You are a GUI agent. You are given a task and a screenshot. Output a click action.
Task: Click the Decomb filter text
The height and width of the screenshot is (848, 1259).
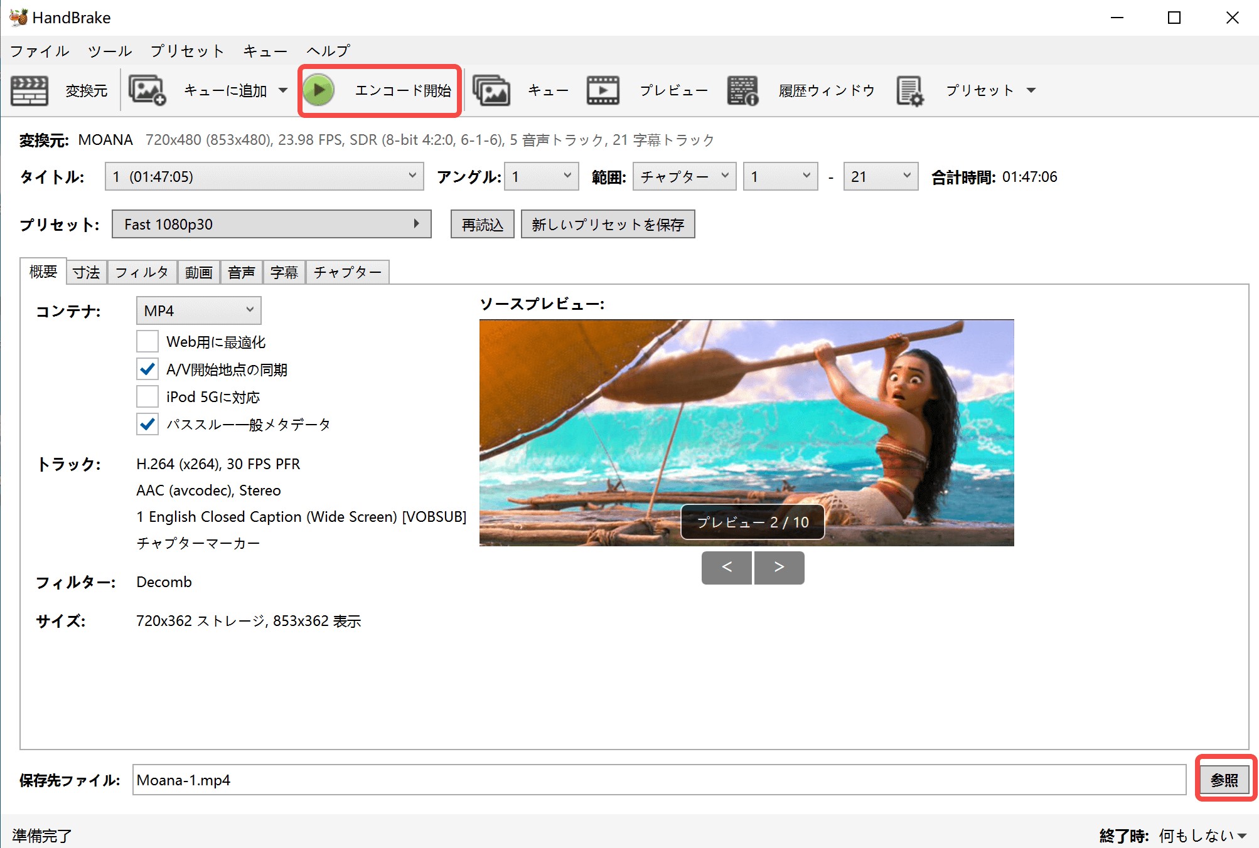164,581
